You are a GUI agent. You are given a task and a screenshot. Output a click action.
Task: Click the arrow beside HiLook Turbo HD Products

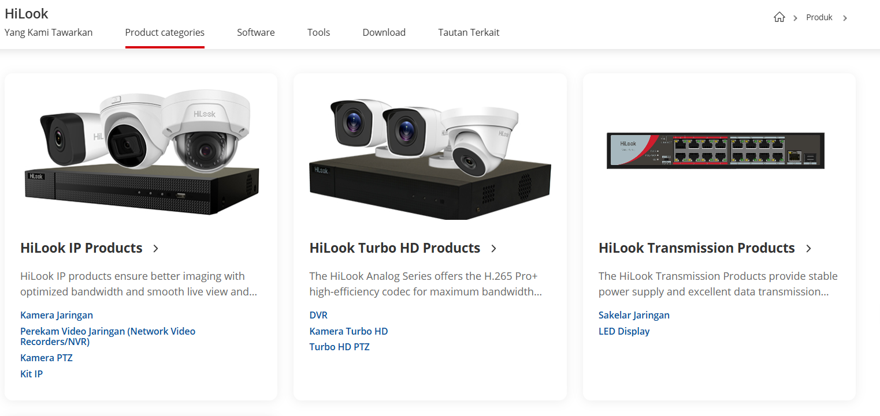493,249
